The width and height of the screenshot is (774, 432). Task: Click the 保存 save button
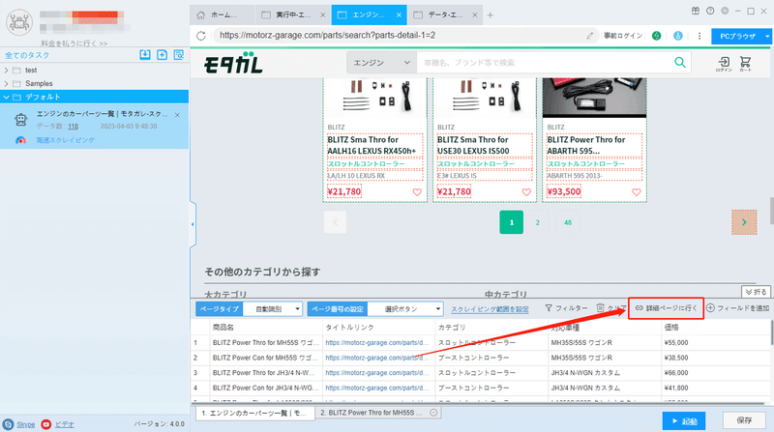[744, 420]
